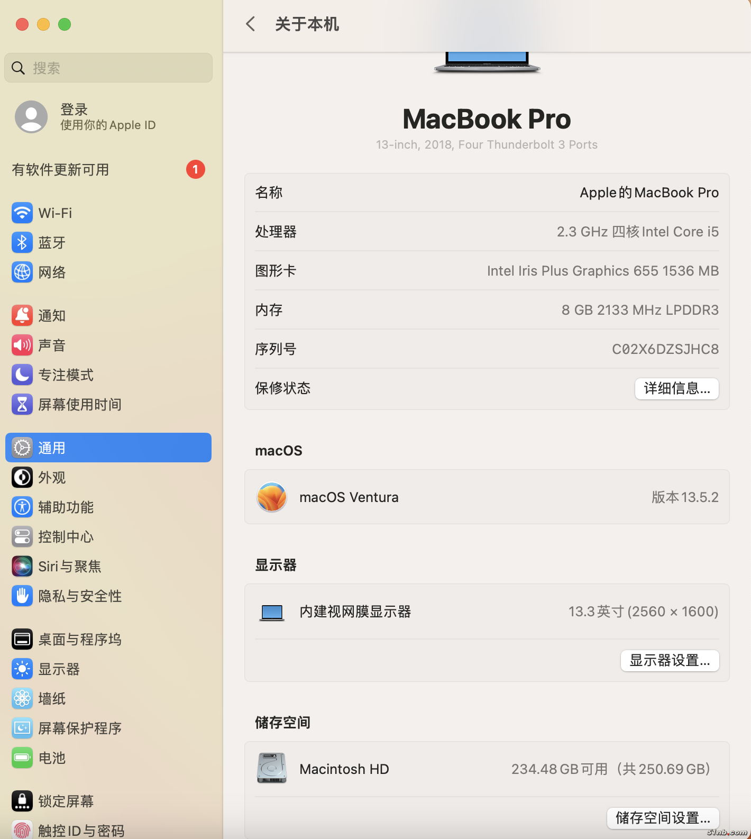
Task: Open 显示器设置... button
Action: 670,660
